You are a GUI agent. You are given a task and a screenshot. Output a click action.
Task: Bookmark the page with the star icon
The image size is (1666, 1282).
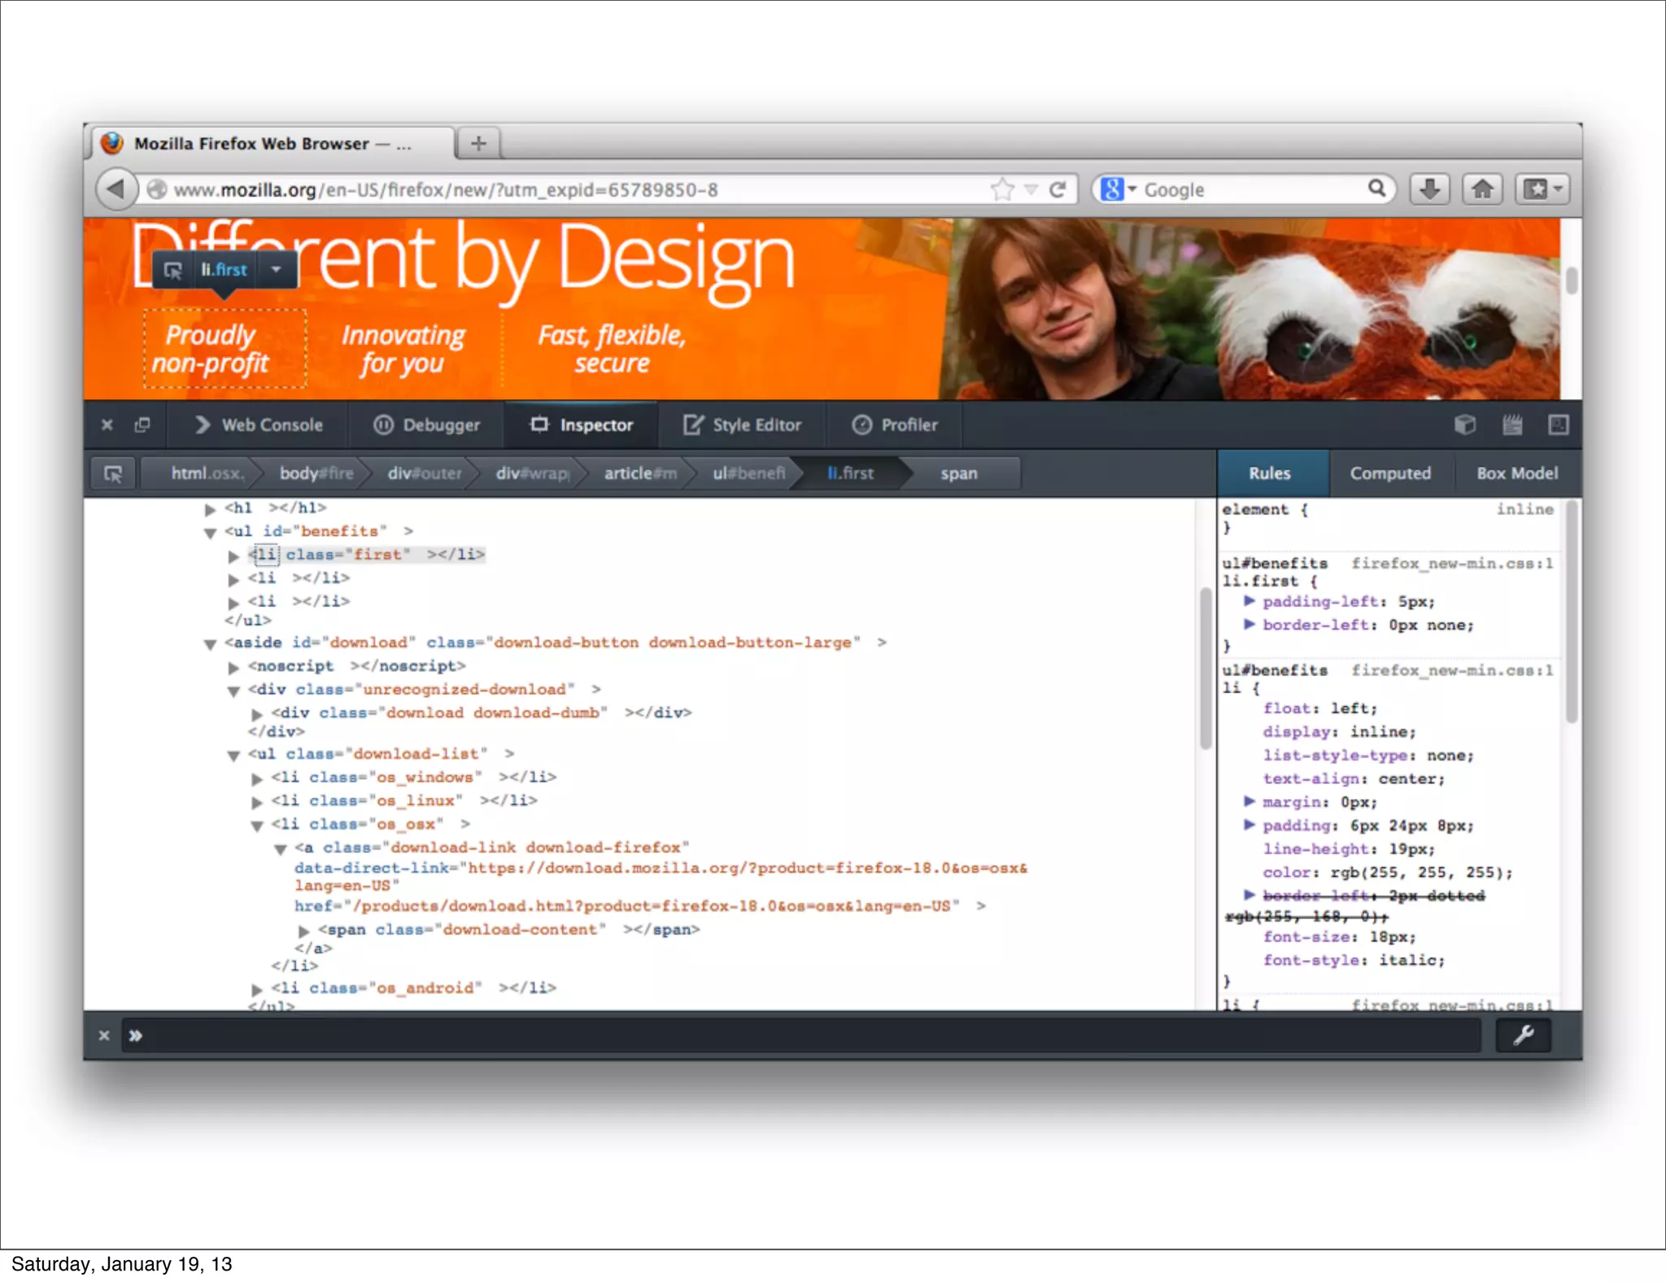[1001, 190]
